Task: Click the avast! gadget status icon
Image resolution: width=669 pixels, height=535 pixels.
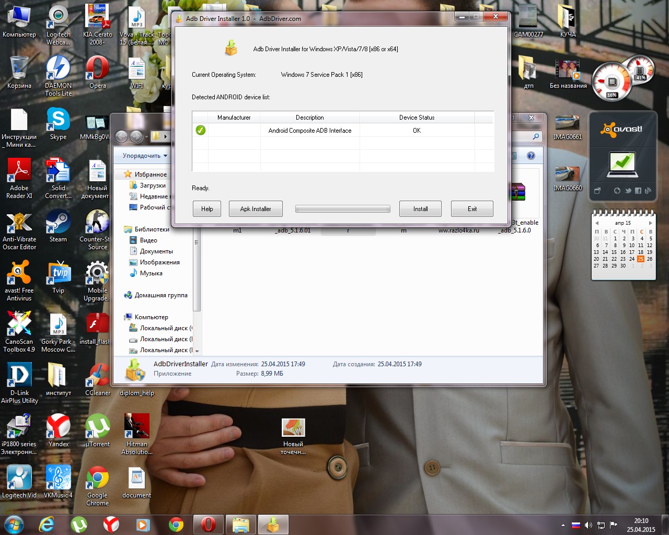Action: [622, 164]
